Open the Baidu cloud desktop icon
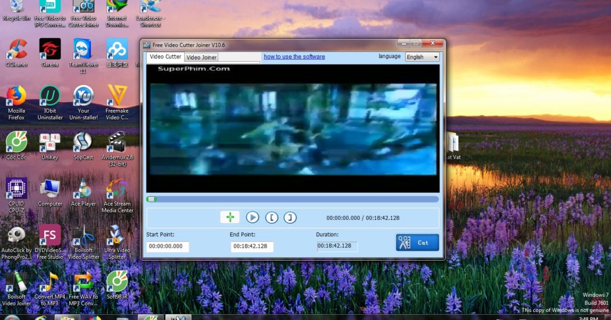611x320 pixels. pos(117,53)
